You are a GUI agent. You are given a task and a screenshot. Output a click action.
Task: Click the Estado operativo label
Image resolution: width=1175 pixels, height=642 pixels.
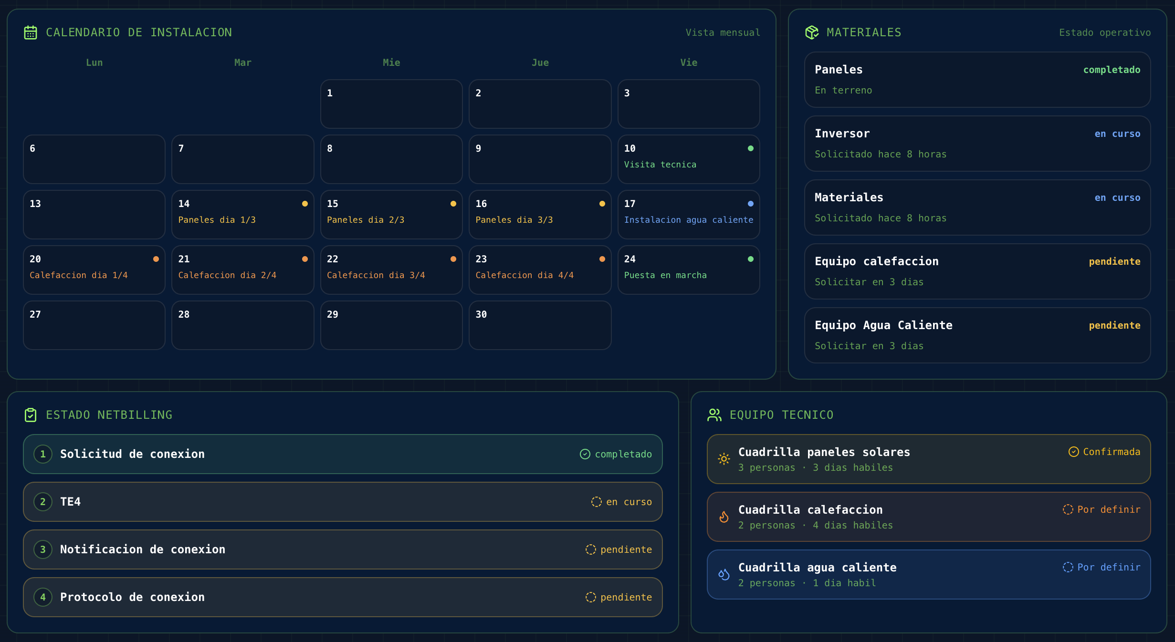click(1105, 32)
